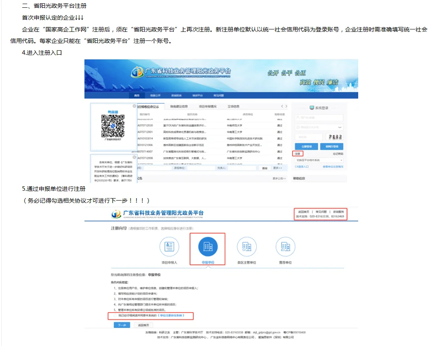
Task: Click the 粤商通 QR code
Action: click(x=112, y=126)
